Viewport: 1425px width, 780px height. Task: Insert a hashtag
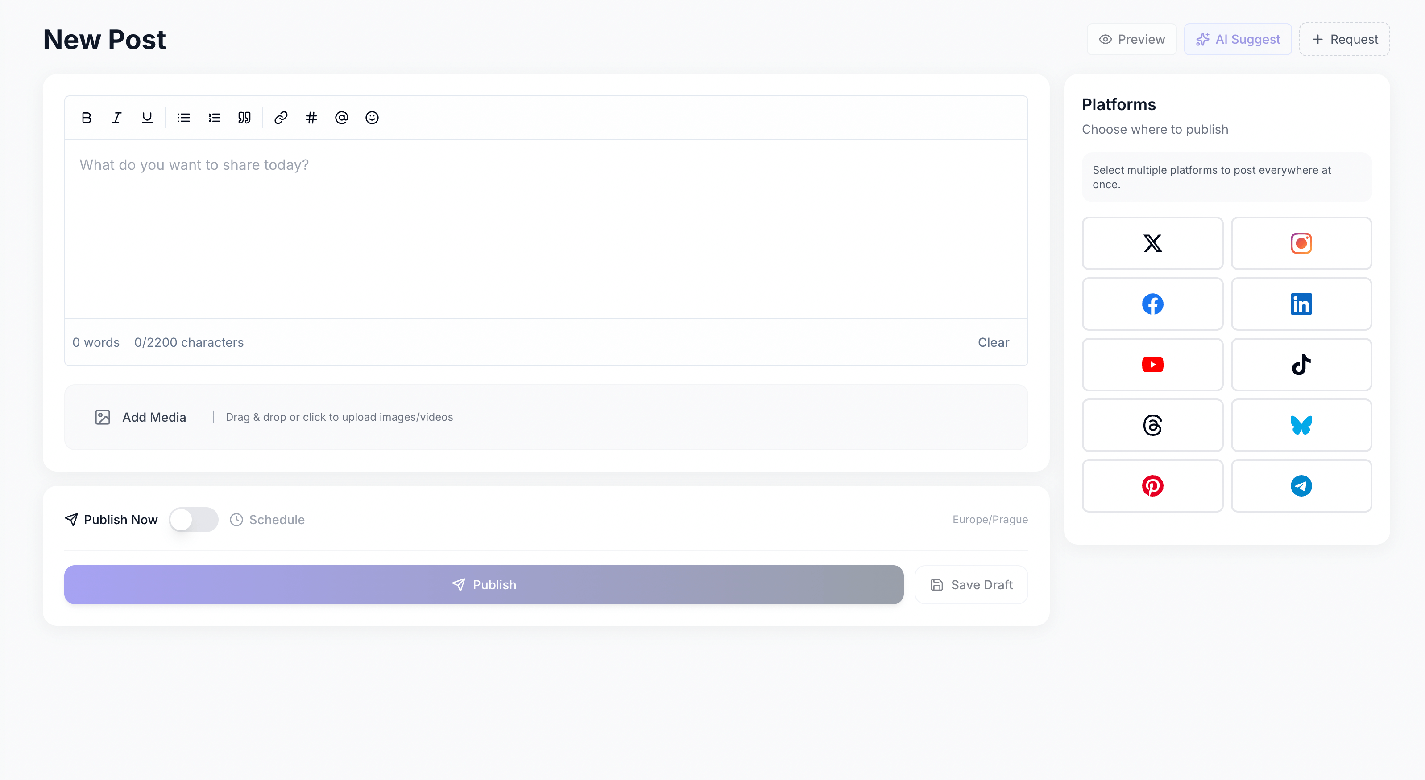[x=311, y=117]
